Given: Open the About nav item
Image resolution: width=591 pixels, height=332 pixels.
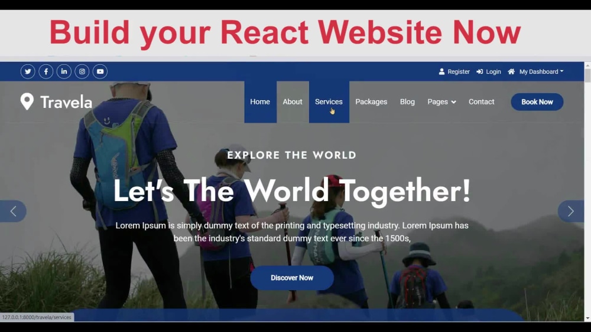Looking at the screenshot, I should (293, 102).
